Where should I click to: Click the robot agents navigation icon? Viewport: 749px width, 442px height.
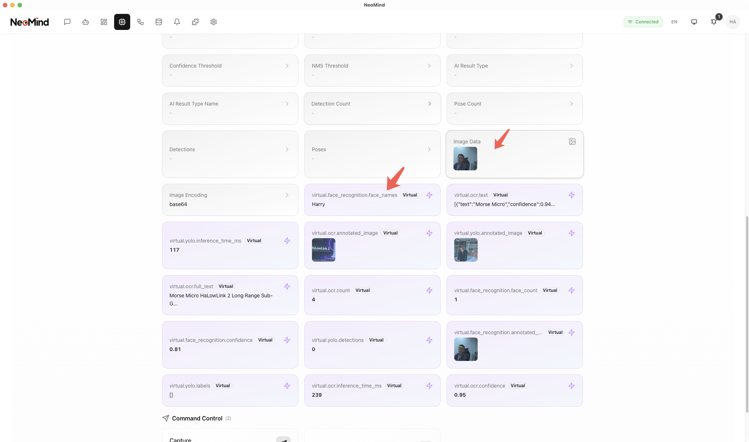[x=86, y=22]
